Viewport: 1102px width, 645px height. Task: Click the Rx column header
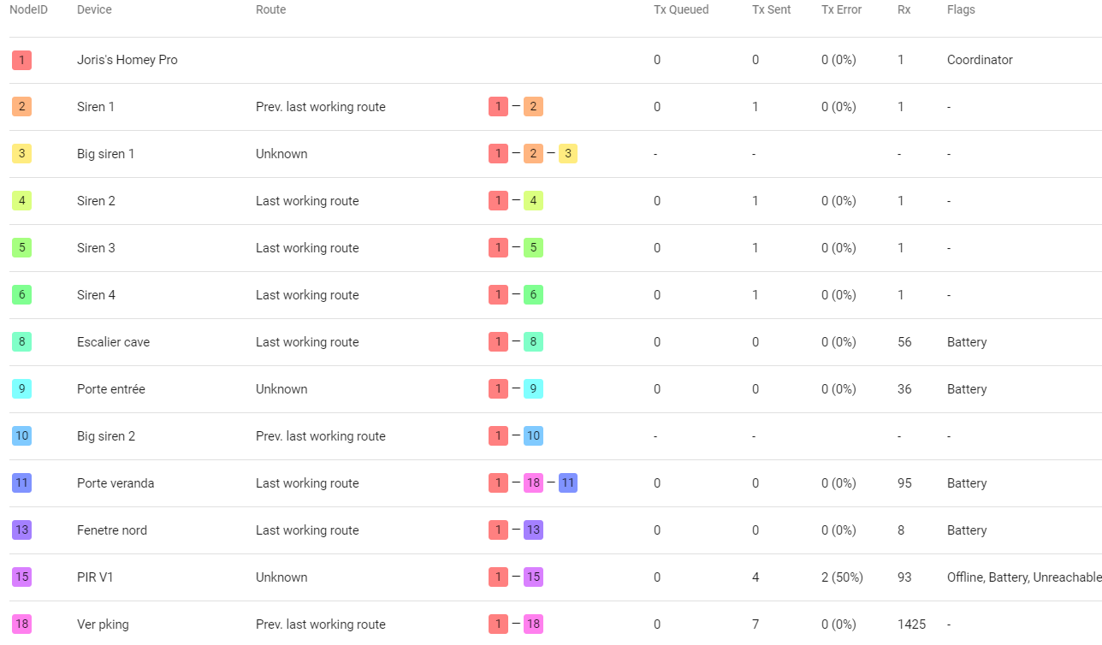pyautogui.click(x=904, y=10)
